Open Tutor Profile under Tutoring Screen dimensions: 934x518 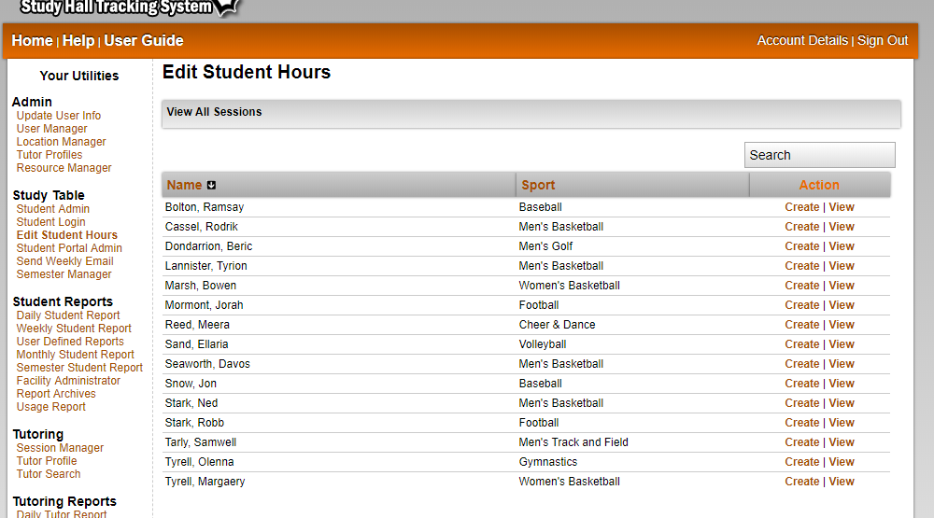[x=47, y=461]
